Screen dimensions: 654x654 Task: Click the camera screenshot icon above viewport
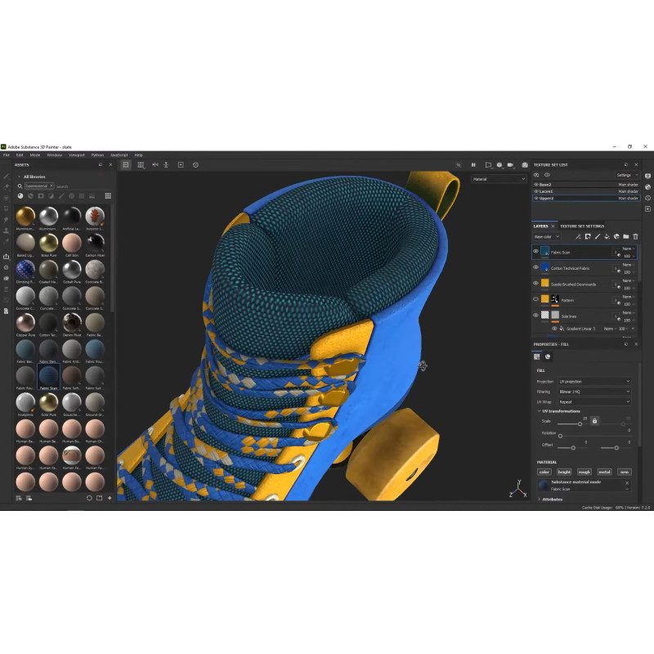click(525, 165)
